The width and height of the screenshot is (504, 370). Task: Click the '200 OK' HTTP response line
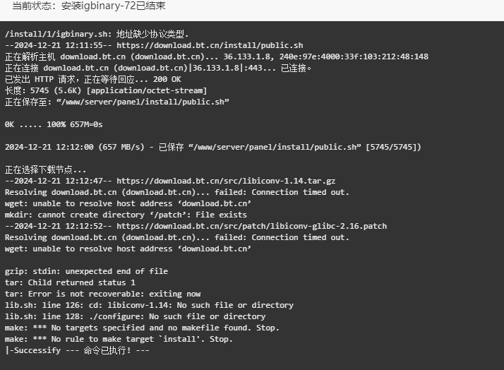click(x=93, y=79)
